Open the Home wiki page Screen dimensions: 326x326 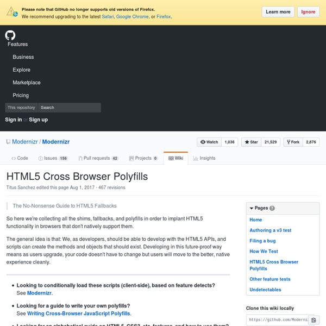click(x=256, y=220)
